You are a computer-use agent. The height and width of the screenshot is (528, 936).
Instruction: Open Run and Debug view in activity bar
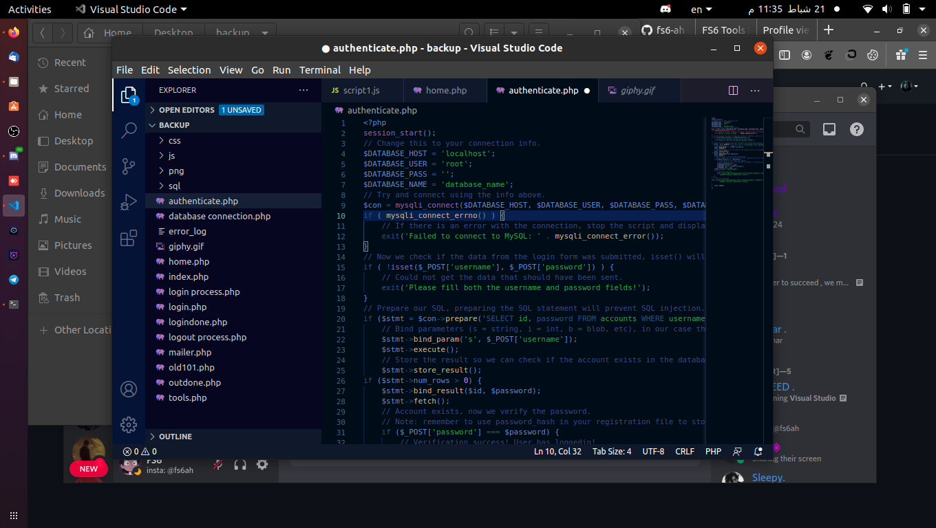click(x=129, y=202)
